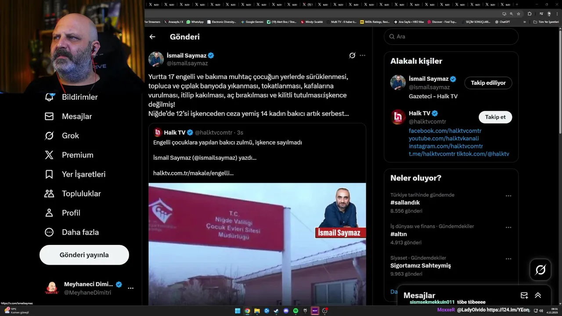Open Profil in the left sidebar

point(62,213)
